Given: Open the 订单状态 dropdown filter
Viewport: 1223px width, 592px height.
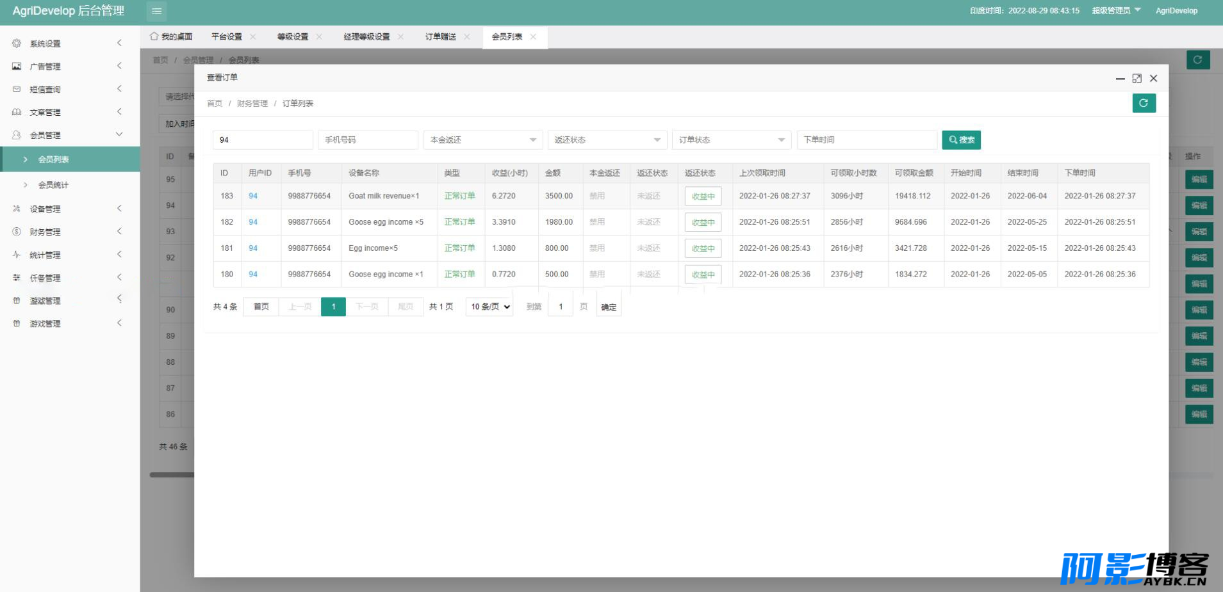Looking at the screenshot, I should coord(732,140).
